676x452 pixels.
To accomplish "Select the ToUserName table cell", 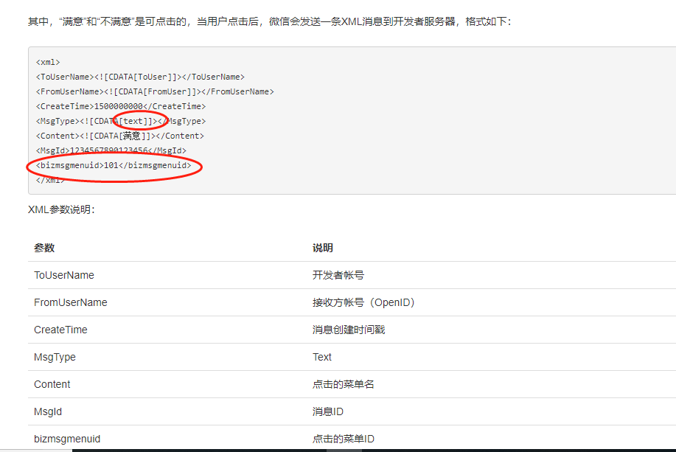I will (64, 275).
